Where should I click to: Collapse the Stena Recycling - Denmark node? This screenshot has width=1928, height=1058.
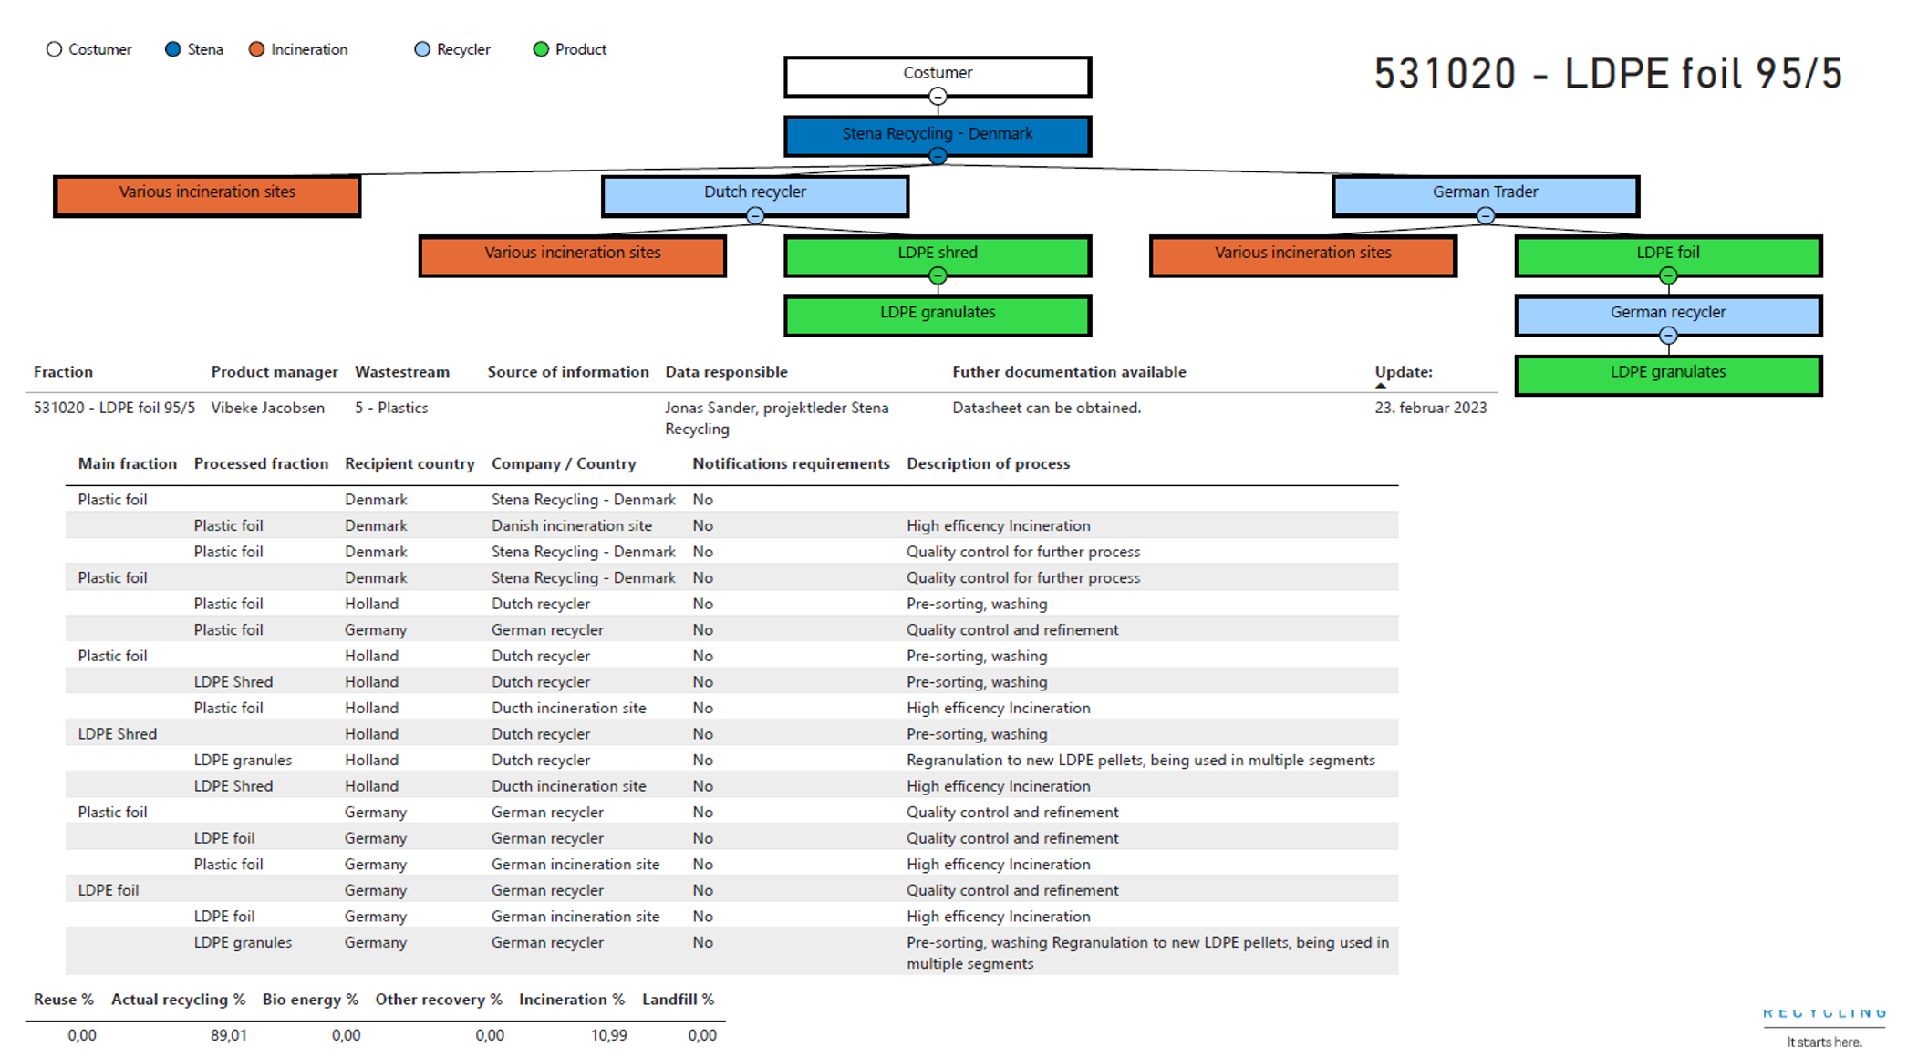938,157
